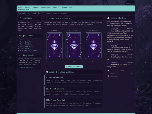Screen dimensions: 152x114
Task: Click the I. PAST label above card
Action: coord(54,31)
